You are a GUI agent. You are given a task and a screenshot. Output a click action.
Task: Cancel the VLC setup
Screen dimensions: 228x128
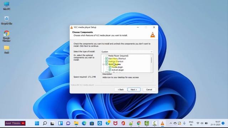[x=149, y=90]
